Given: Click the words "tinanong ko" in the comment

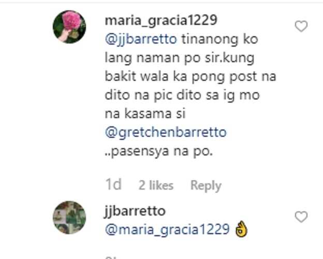Looking at the screenshot, I should pos(219,39).
